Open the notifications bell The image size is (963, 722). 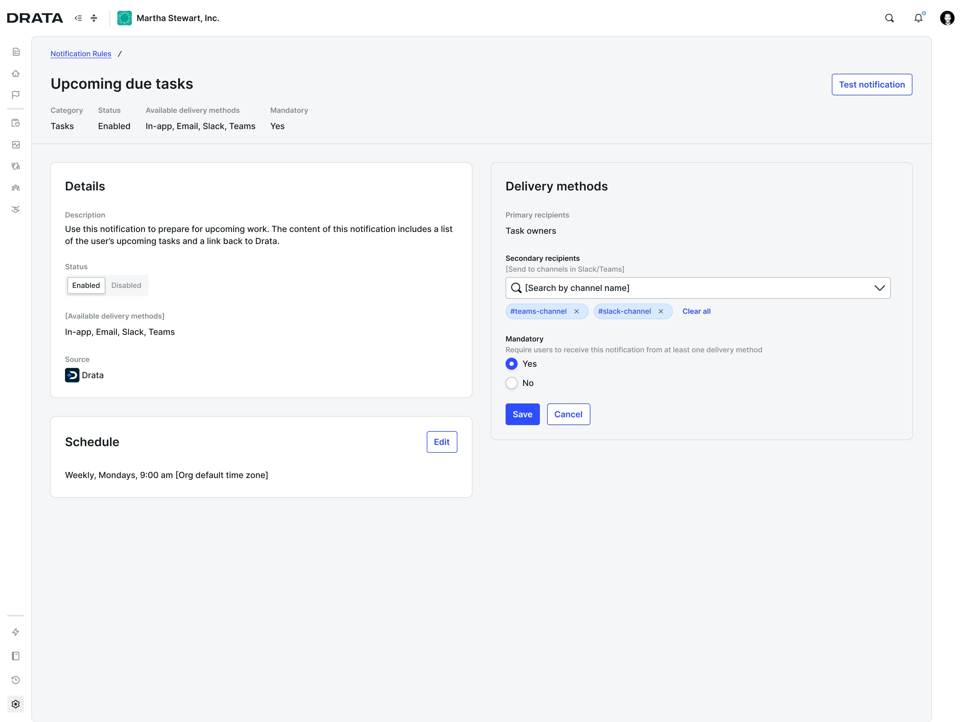click(918, 18)
